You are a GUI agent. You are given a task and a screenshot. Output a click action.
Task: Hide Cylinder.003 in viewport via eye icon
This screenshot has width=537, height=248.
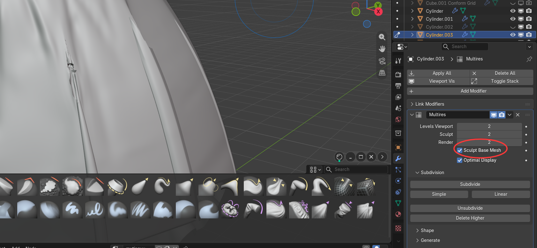[513, 35]
